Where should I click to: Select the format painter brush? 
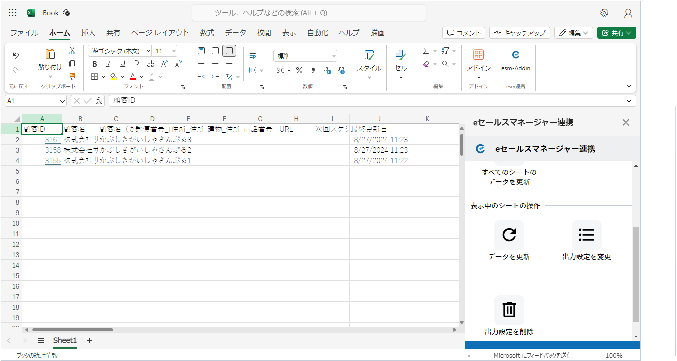pos(72,77)
